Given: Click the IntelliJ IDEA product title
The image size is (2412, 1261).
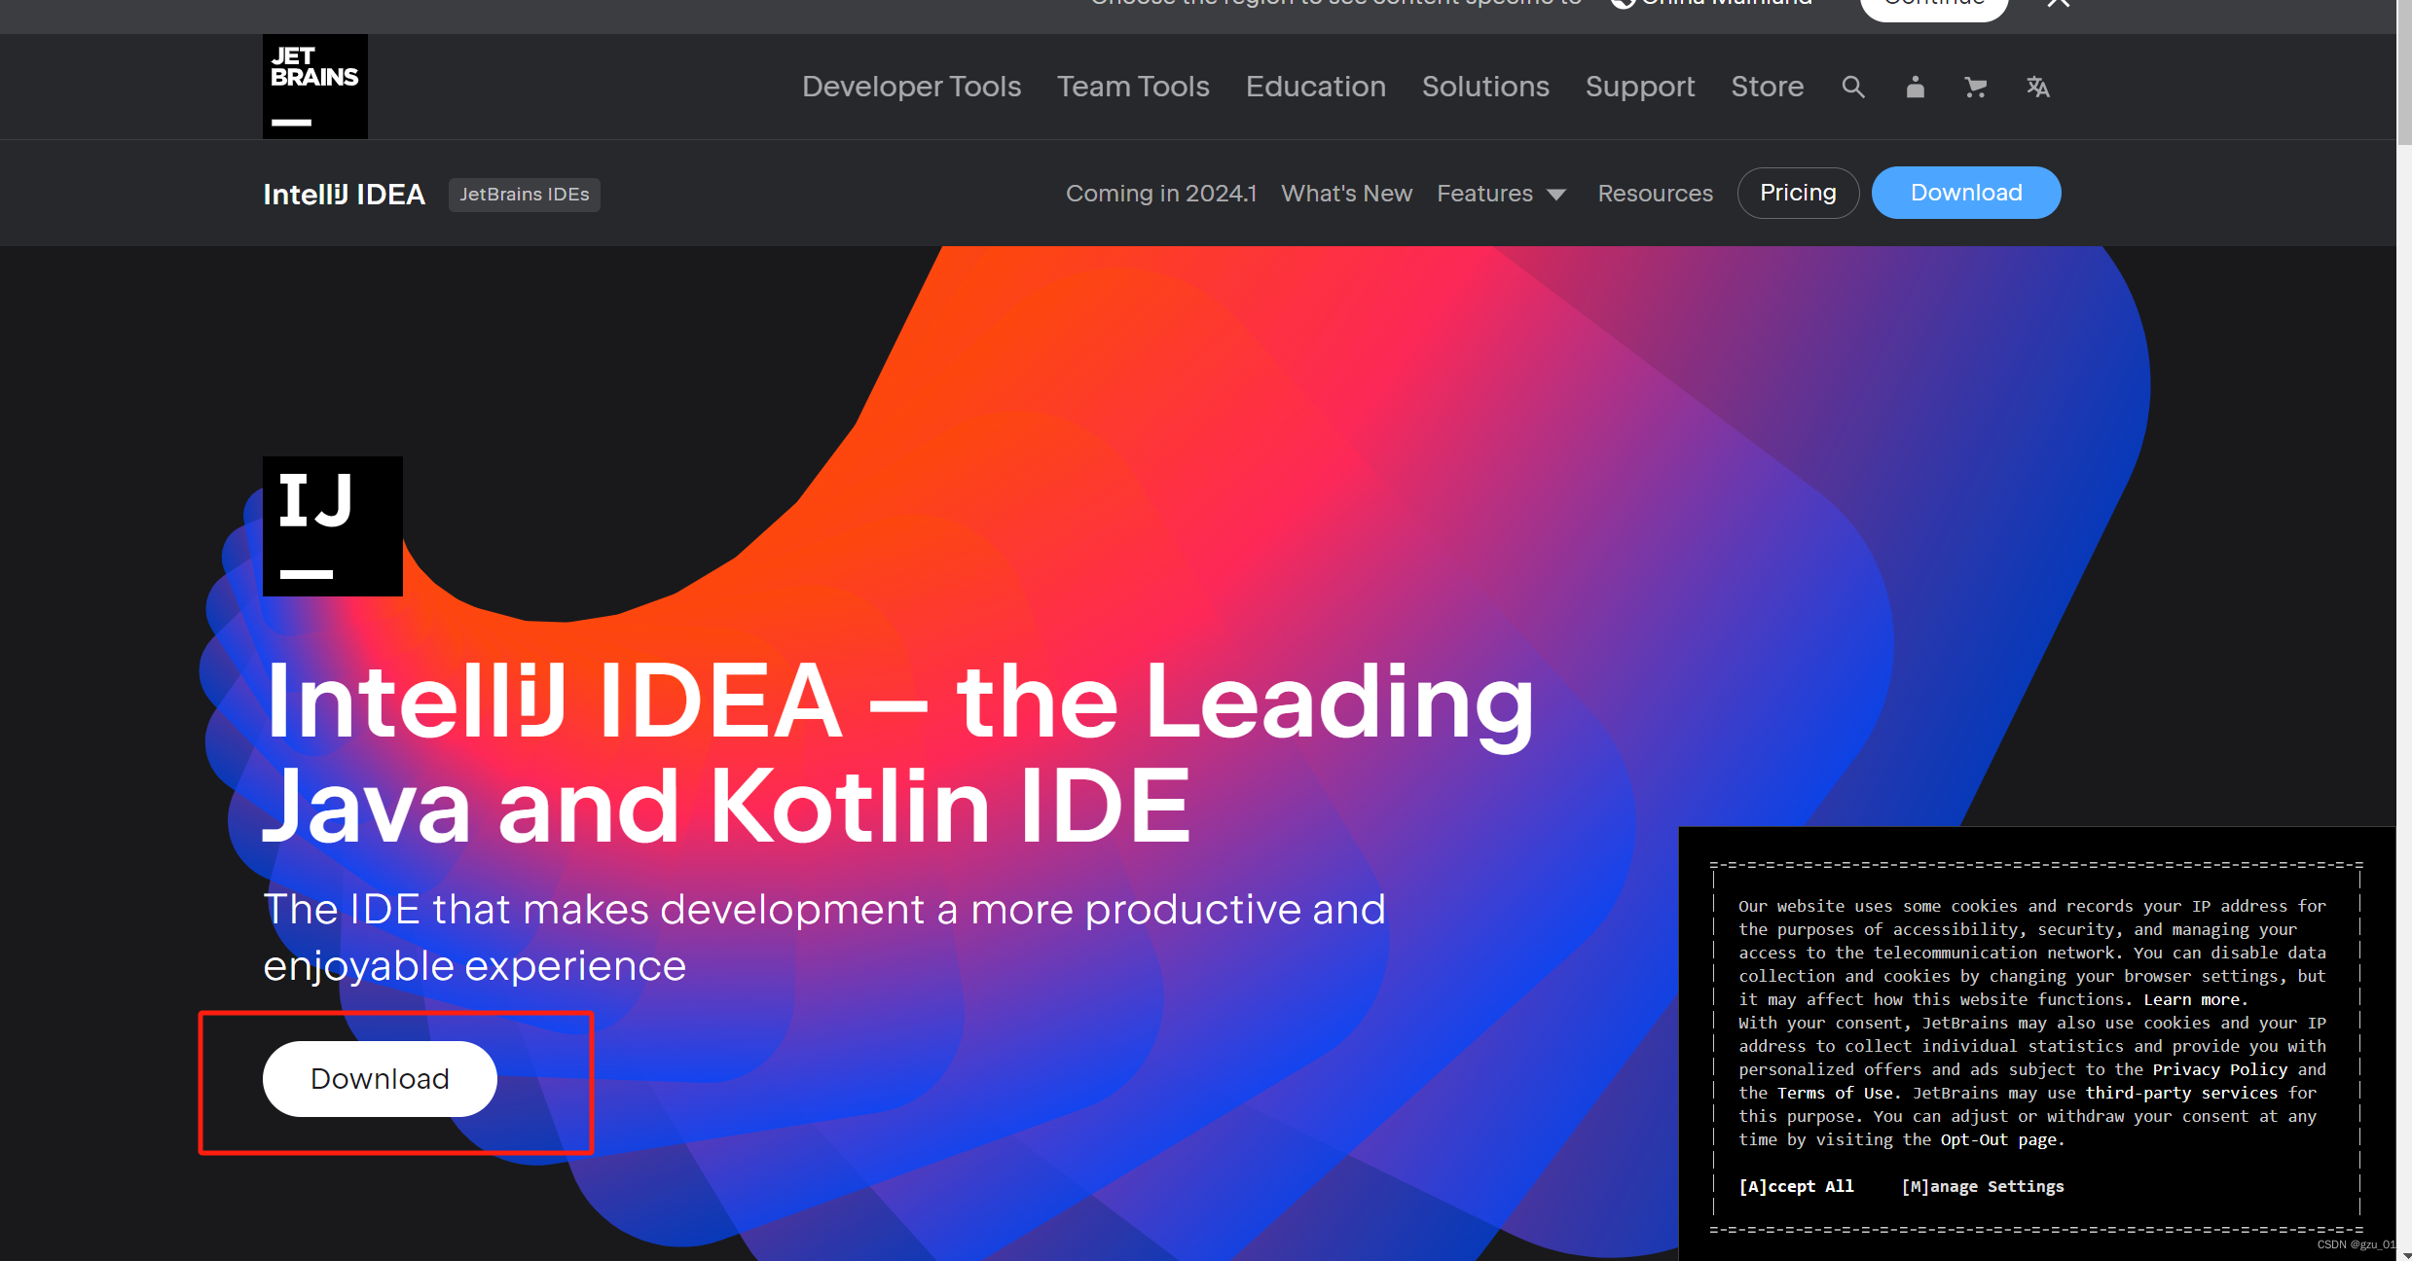Looking at the screenshot, I should (345, 195).
